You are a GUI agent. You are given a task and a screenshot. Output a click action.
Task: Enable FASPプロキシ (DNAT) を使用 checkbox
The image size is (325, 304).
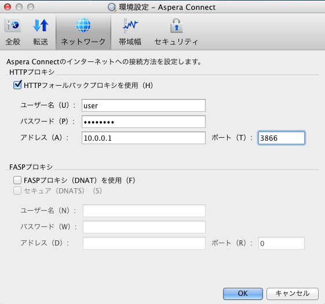pos(17,180)
